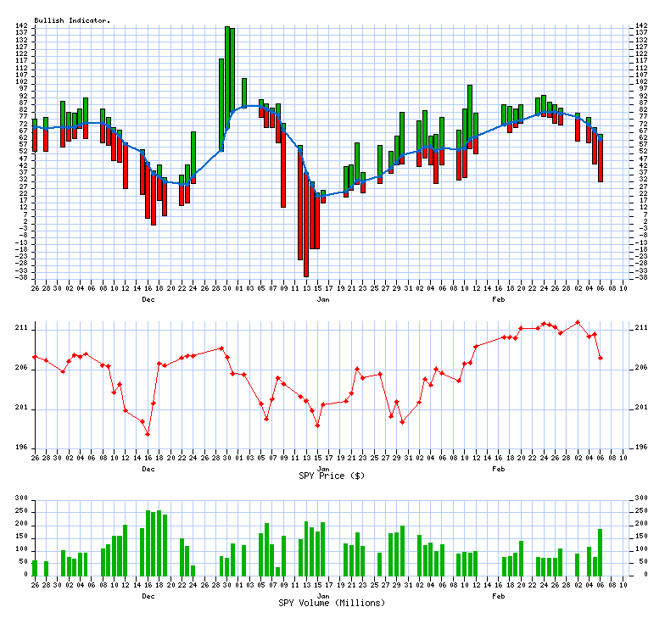Click the "Jan" label under the SPY price chart

(x=323, y=469)
